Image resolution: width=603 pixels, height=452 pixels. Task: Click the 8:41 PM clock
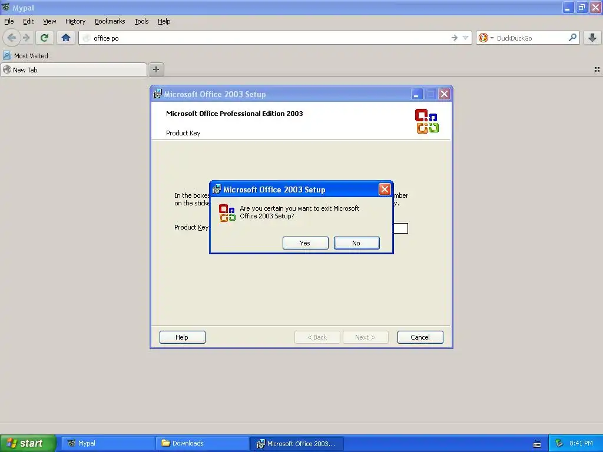(x=581, y=443)
